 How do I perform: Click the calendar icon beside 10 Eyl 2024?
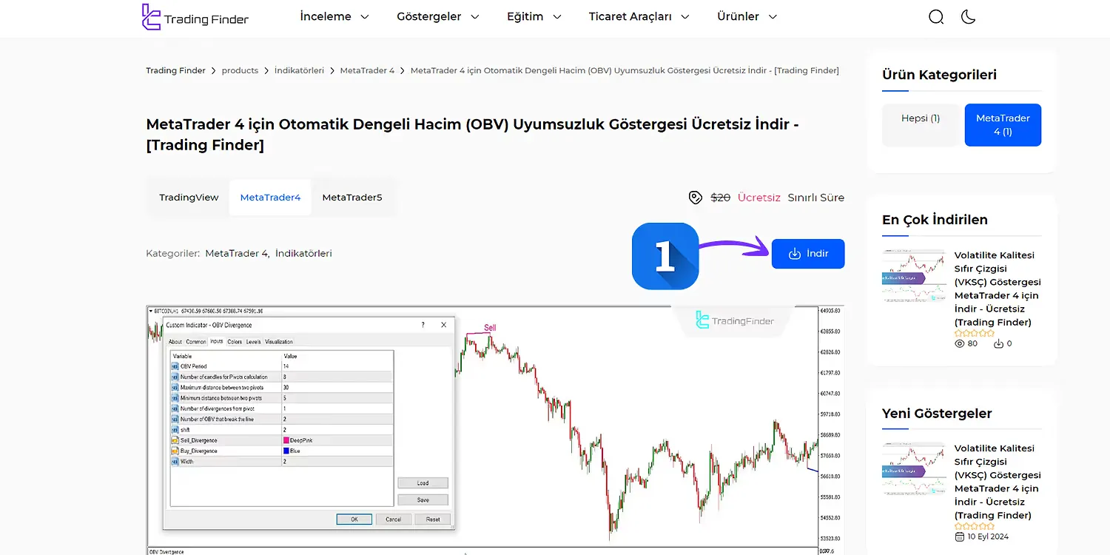[x=960, y=536]
